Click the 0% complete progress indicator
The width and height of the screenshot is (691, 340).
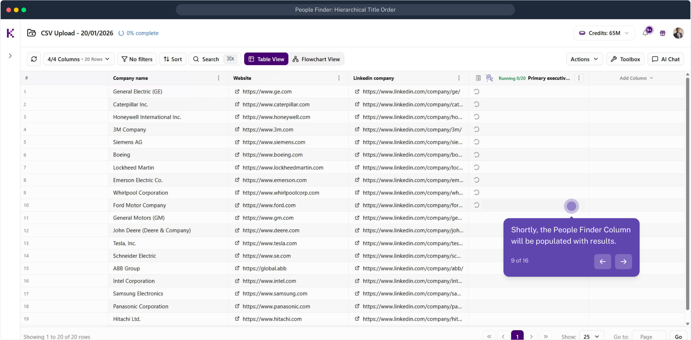139,33
